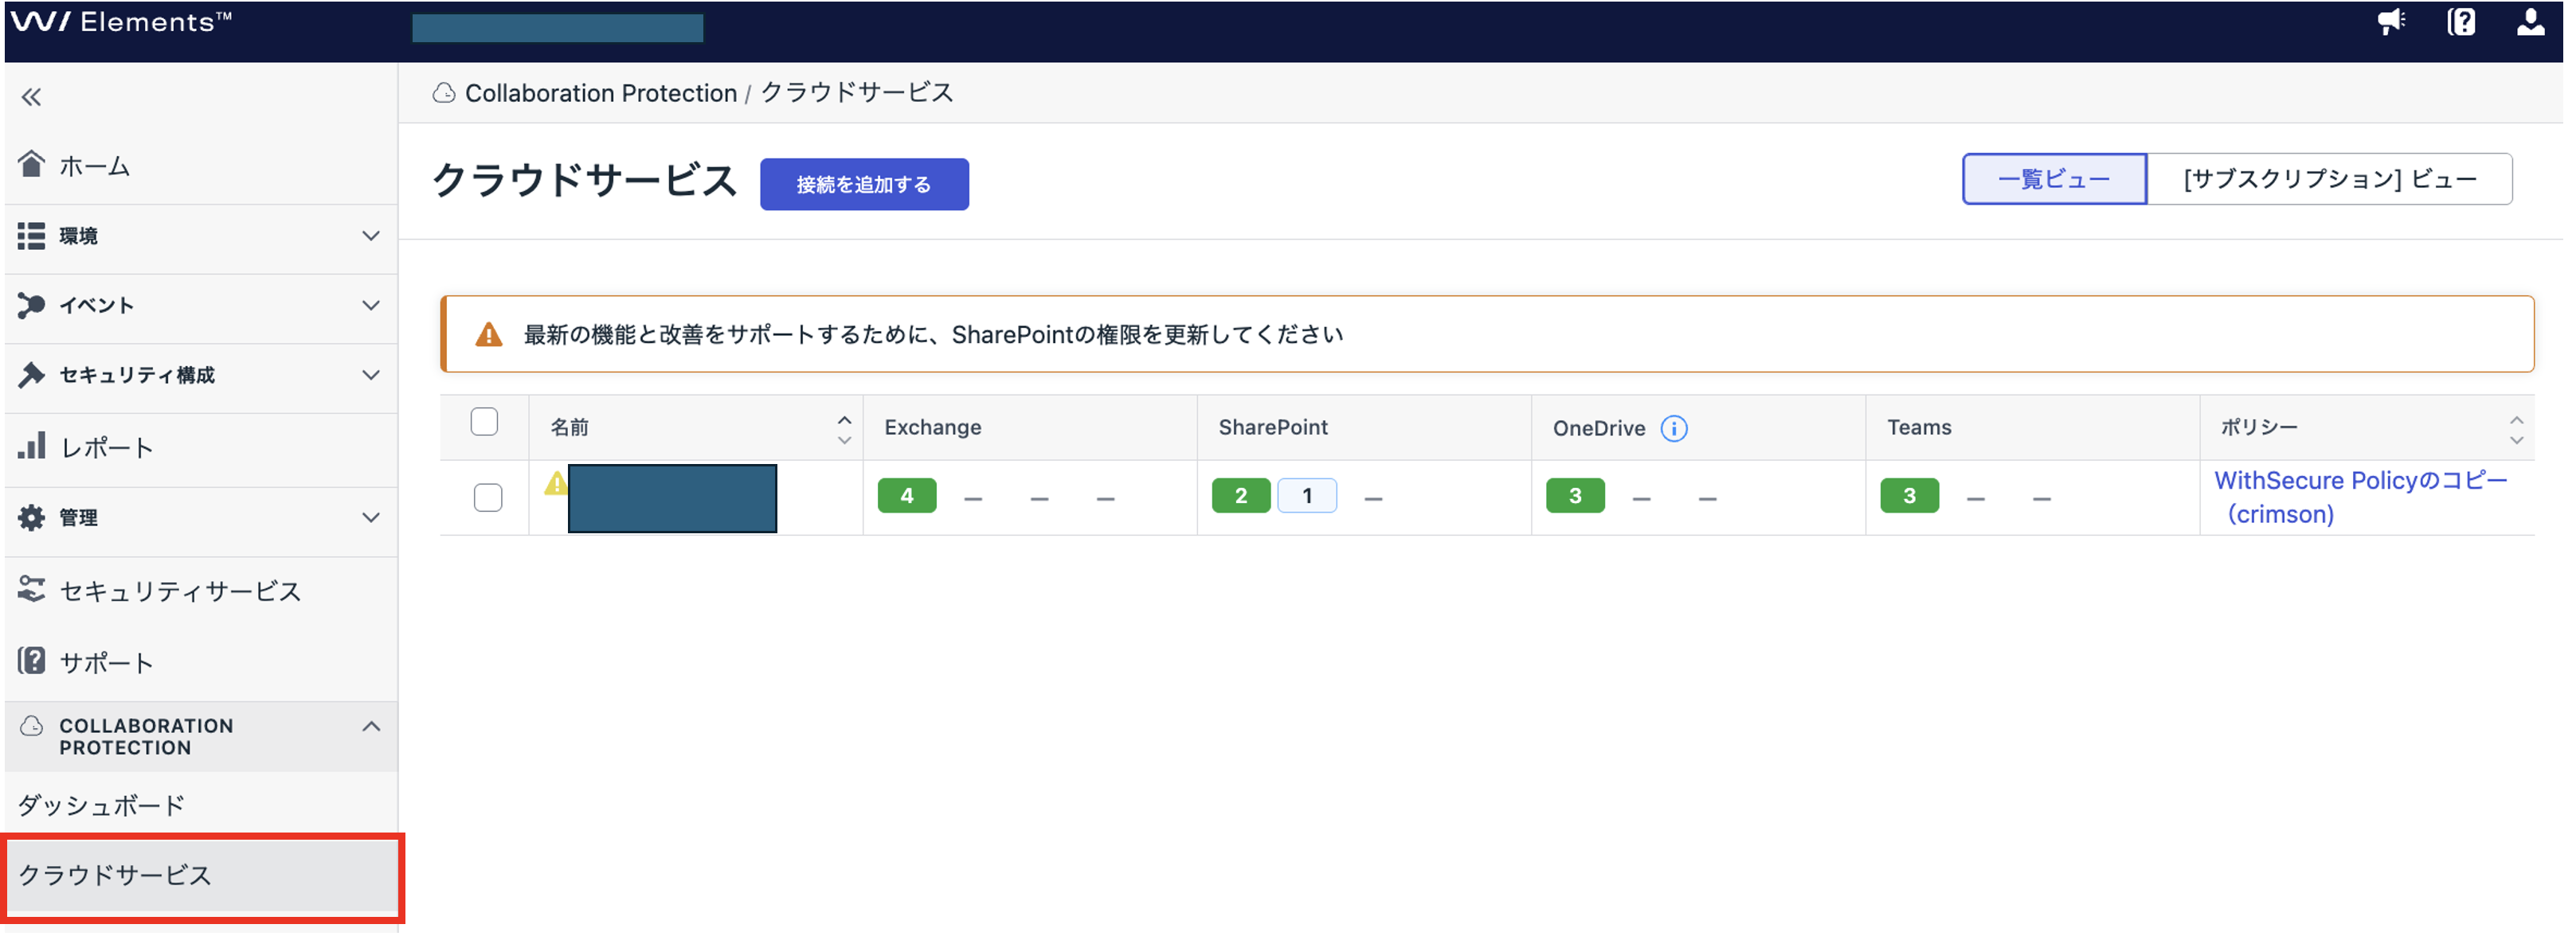2576x936 pixels.
Task: Click the cloud icon in the breadcrumb
Action: [x=444, y=93]
